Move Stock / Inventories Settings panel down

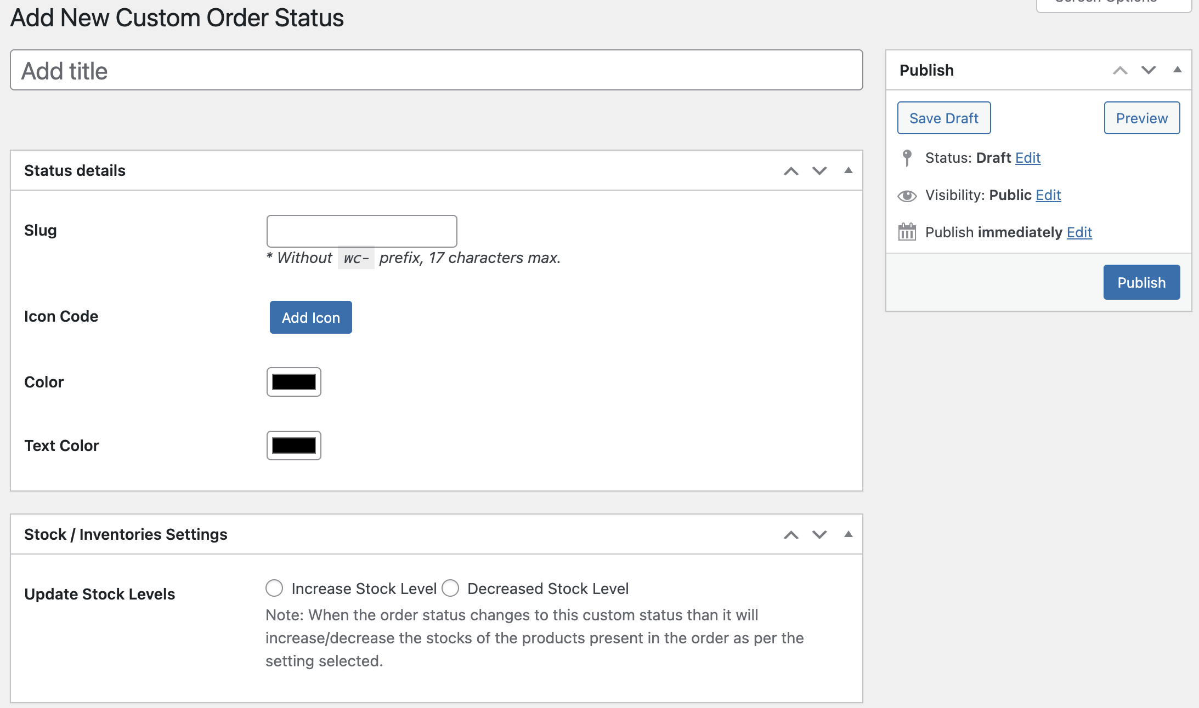pyautogui.click(x=819, y=535)
